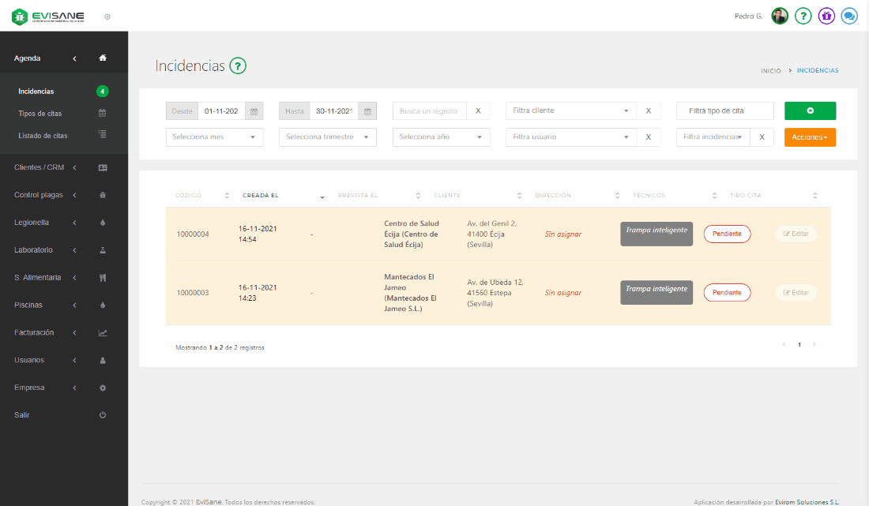
Task: Click the green add incidencia button
Action: 810,111
